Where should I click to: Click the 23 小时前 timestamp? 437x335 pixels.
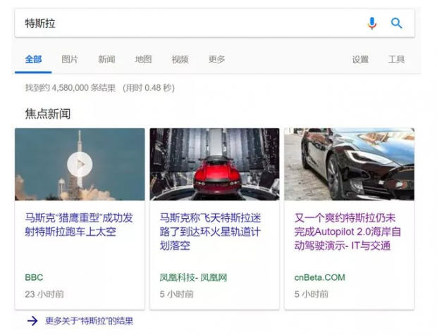(44, 294)
